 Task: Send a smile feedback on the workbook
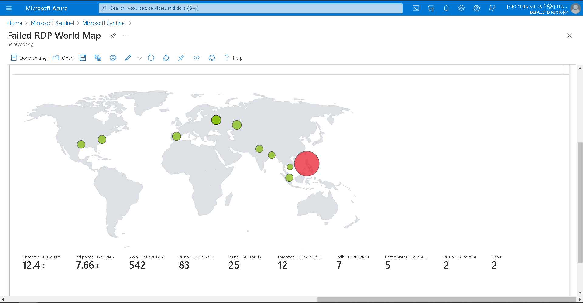pos(211,58)
